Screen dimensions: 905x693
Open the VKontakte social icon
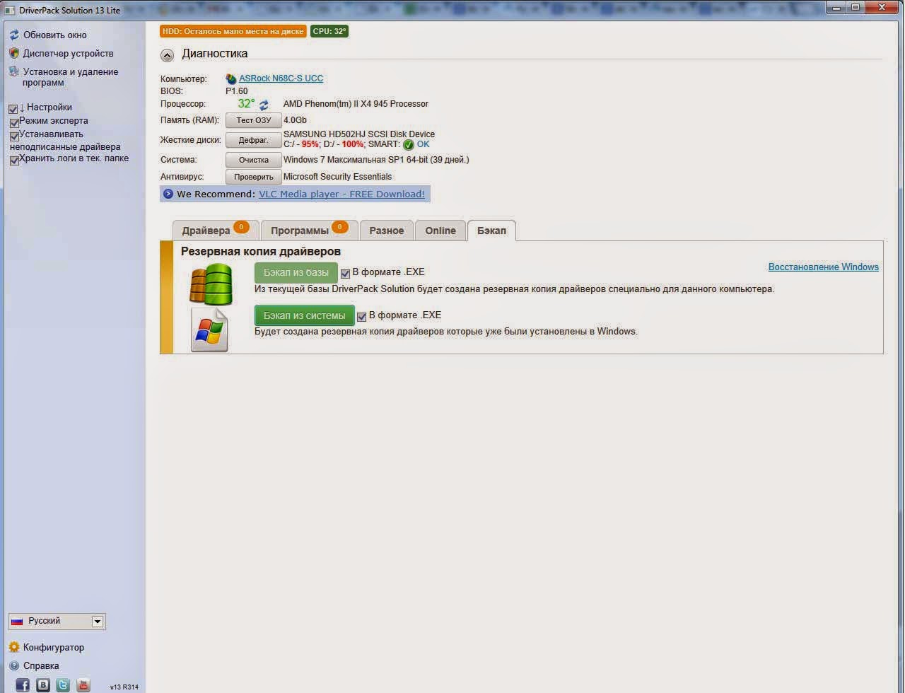click(43, 685)
